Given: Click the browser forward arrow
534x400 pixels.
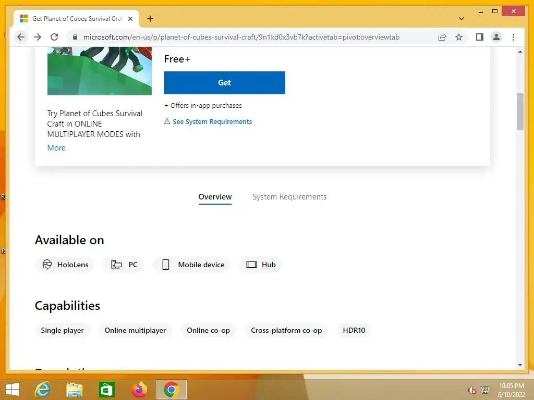Looking at the screenshot, I should [38, 37].
